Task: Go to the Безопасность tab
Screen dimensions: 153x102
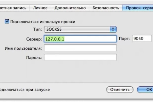Action: [106, 8]
